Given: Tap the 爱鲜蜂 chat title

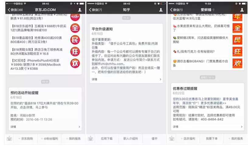Looking at the screenshot, I should (206, 10).
